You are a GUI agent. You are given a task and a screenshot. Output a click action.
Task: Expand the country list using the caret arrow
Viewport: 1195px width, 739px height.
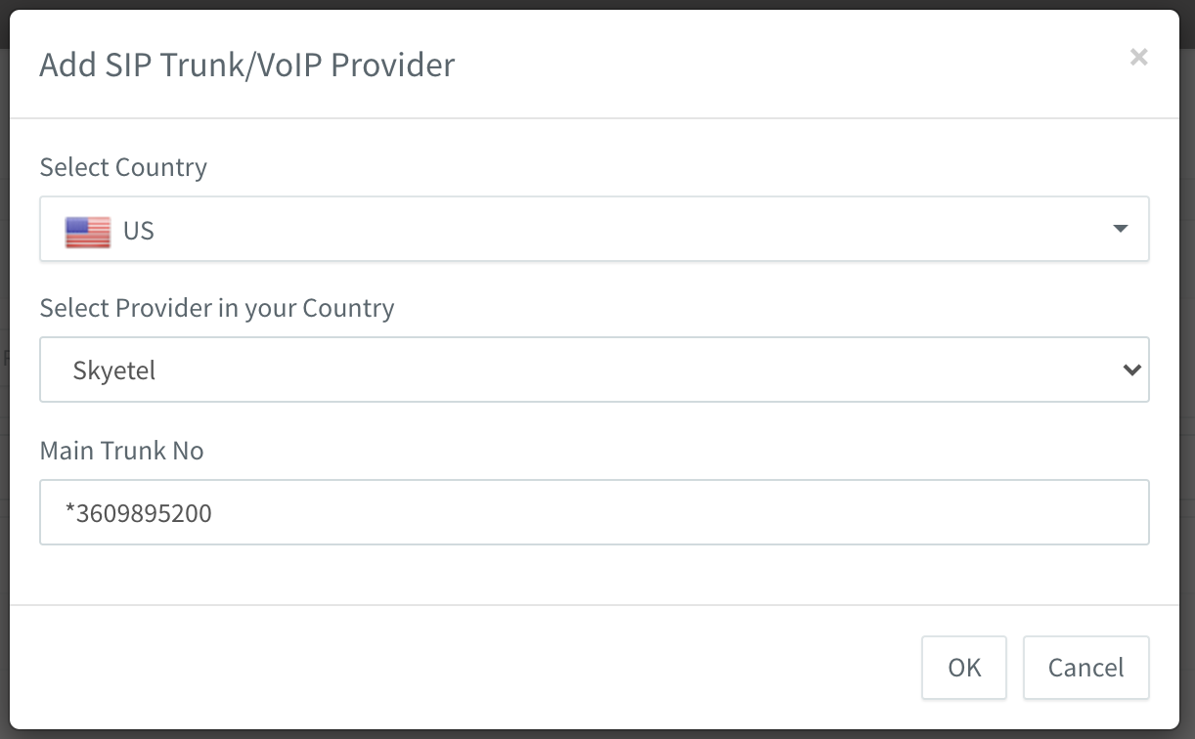click(x=1121, y=229)
